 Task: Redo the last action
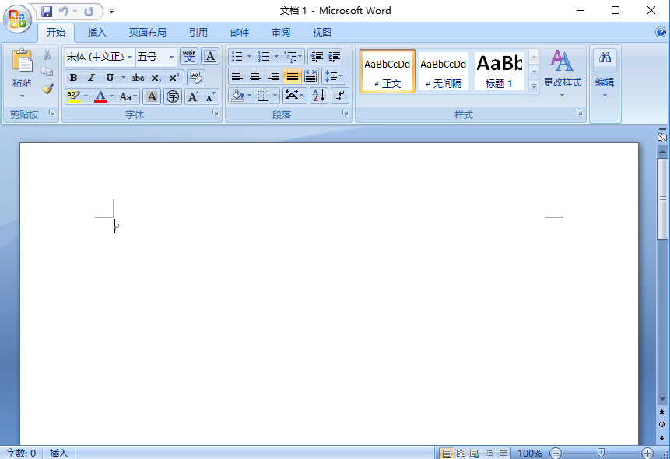89,12
